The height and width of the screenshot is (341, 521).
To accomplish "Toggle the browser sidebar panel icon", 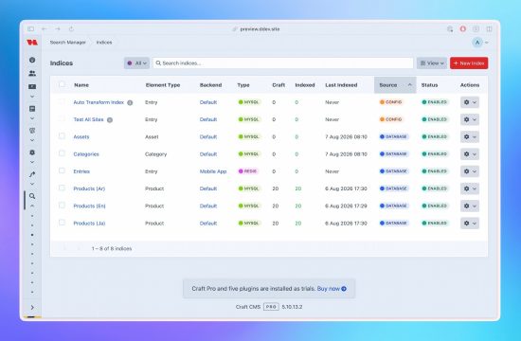I will (x=30, y=29).
